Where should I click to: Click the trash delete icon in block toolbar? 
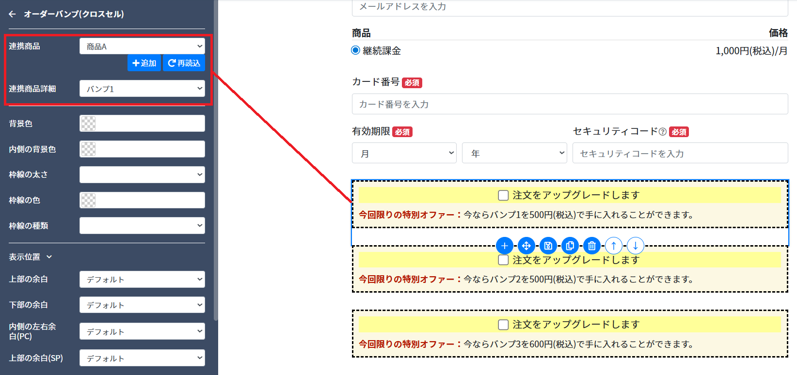[591, 246]
